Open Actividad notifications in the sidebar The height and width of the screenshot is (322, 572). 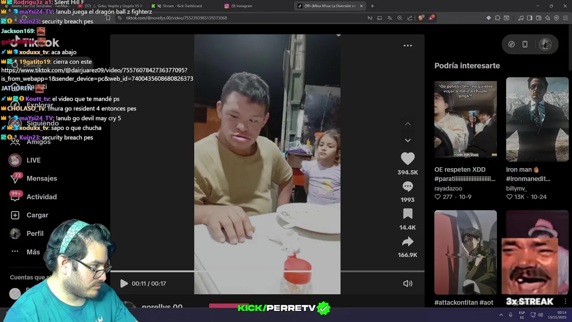(34, 197)
